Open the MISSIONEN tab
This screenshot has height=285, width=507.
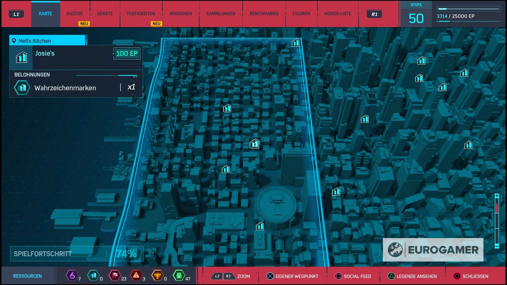coord(181,14)
